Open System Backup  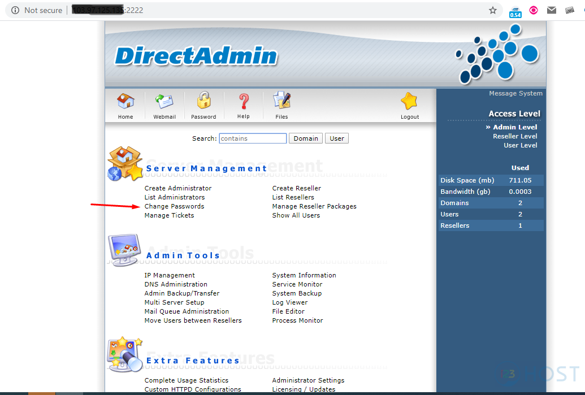(x=297, y=293)
